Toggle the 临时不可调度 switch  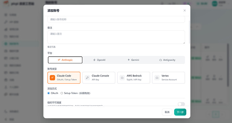[x=181, y=104]
